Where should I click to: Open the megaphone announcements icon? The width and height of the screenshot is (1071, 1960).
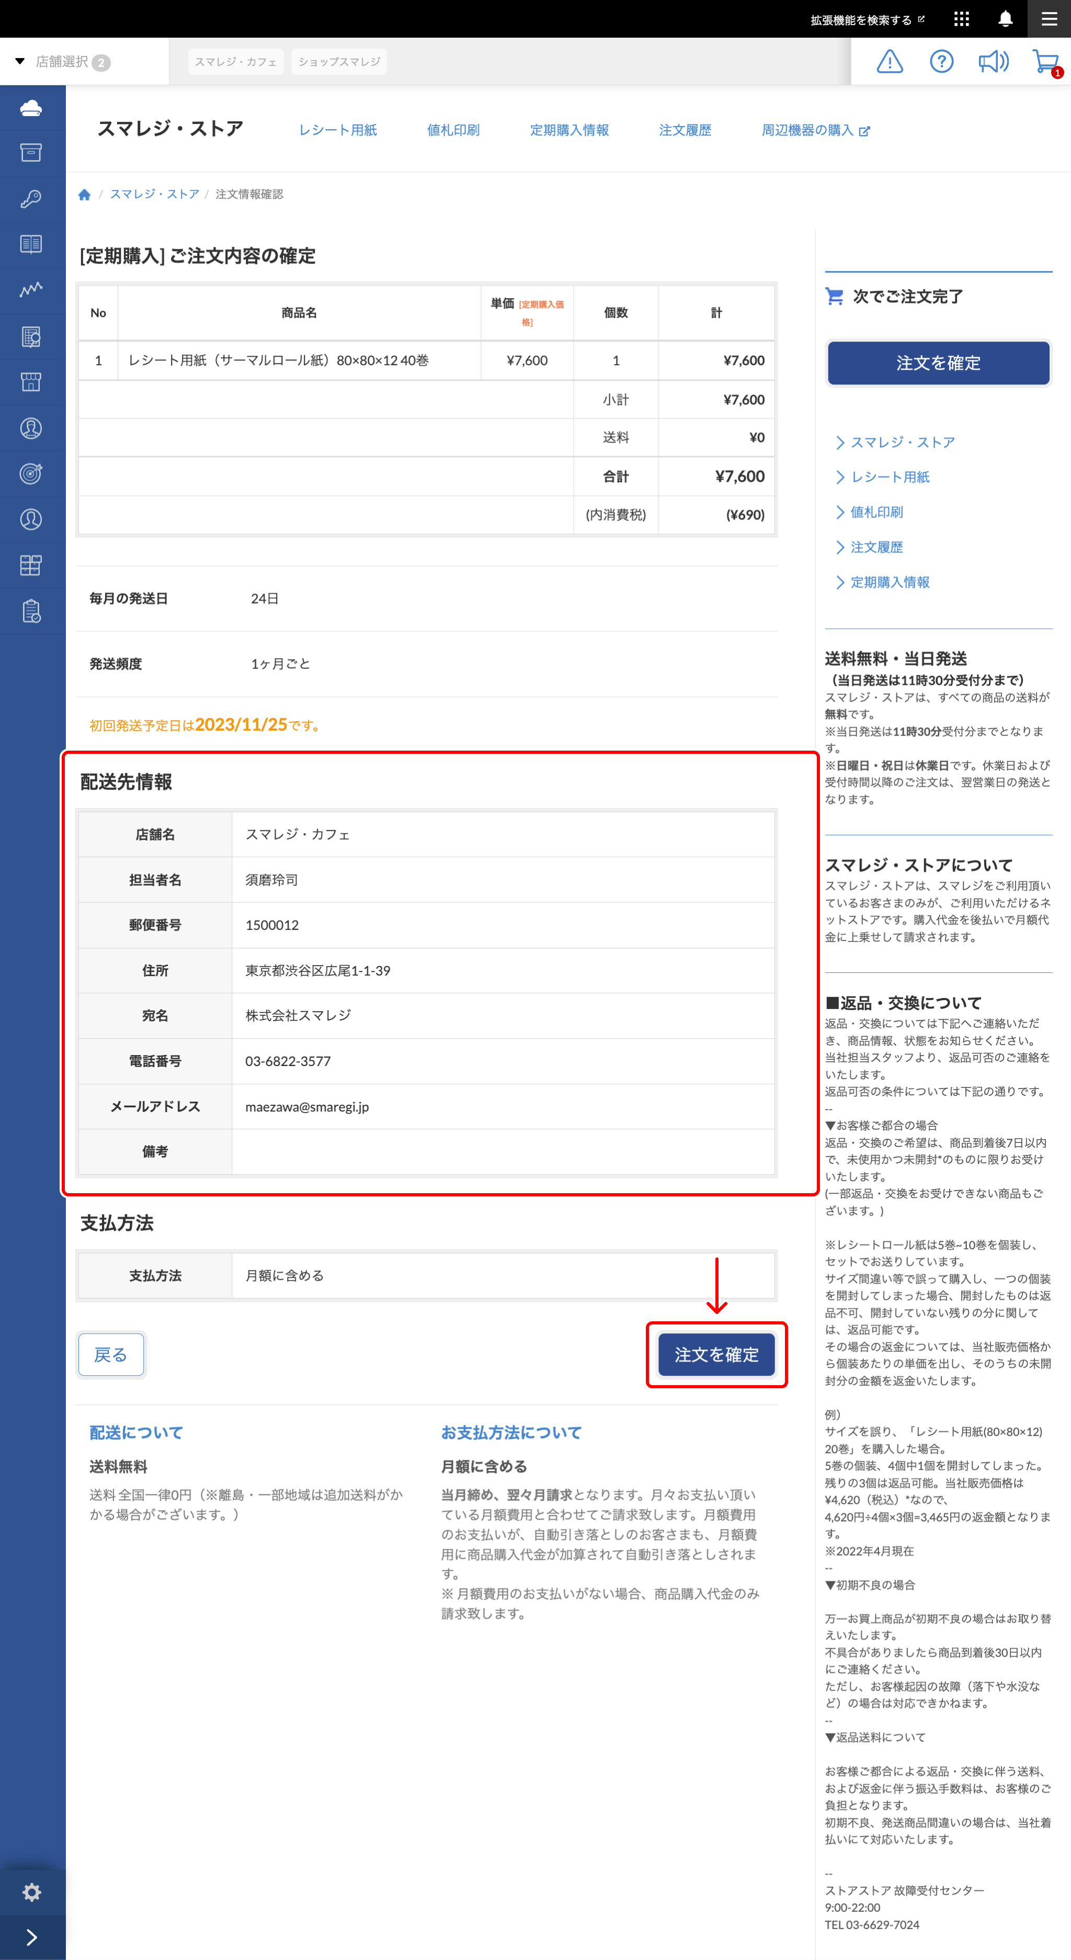point(994,62)
